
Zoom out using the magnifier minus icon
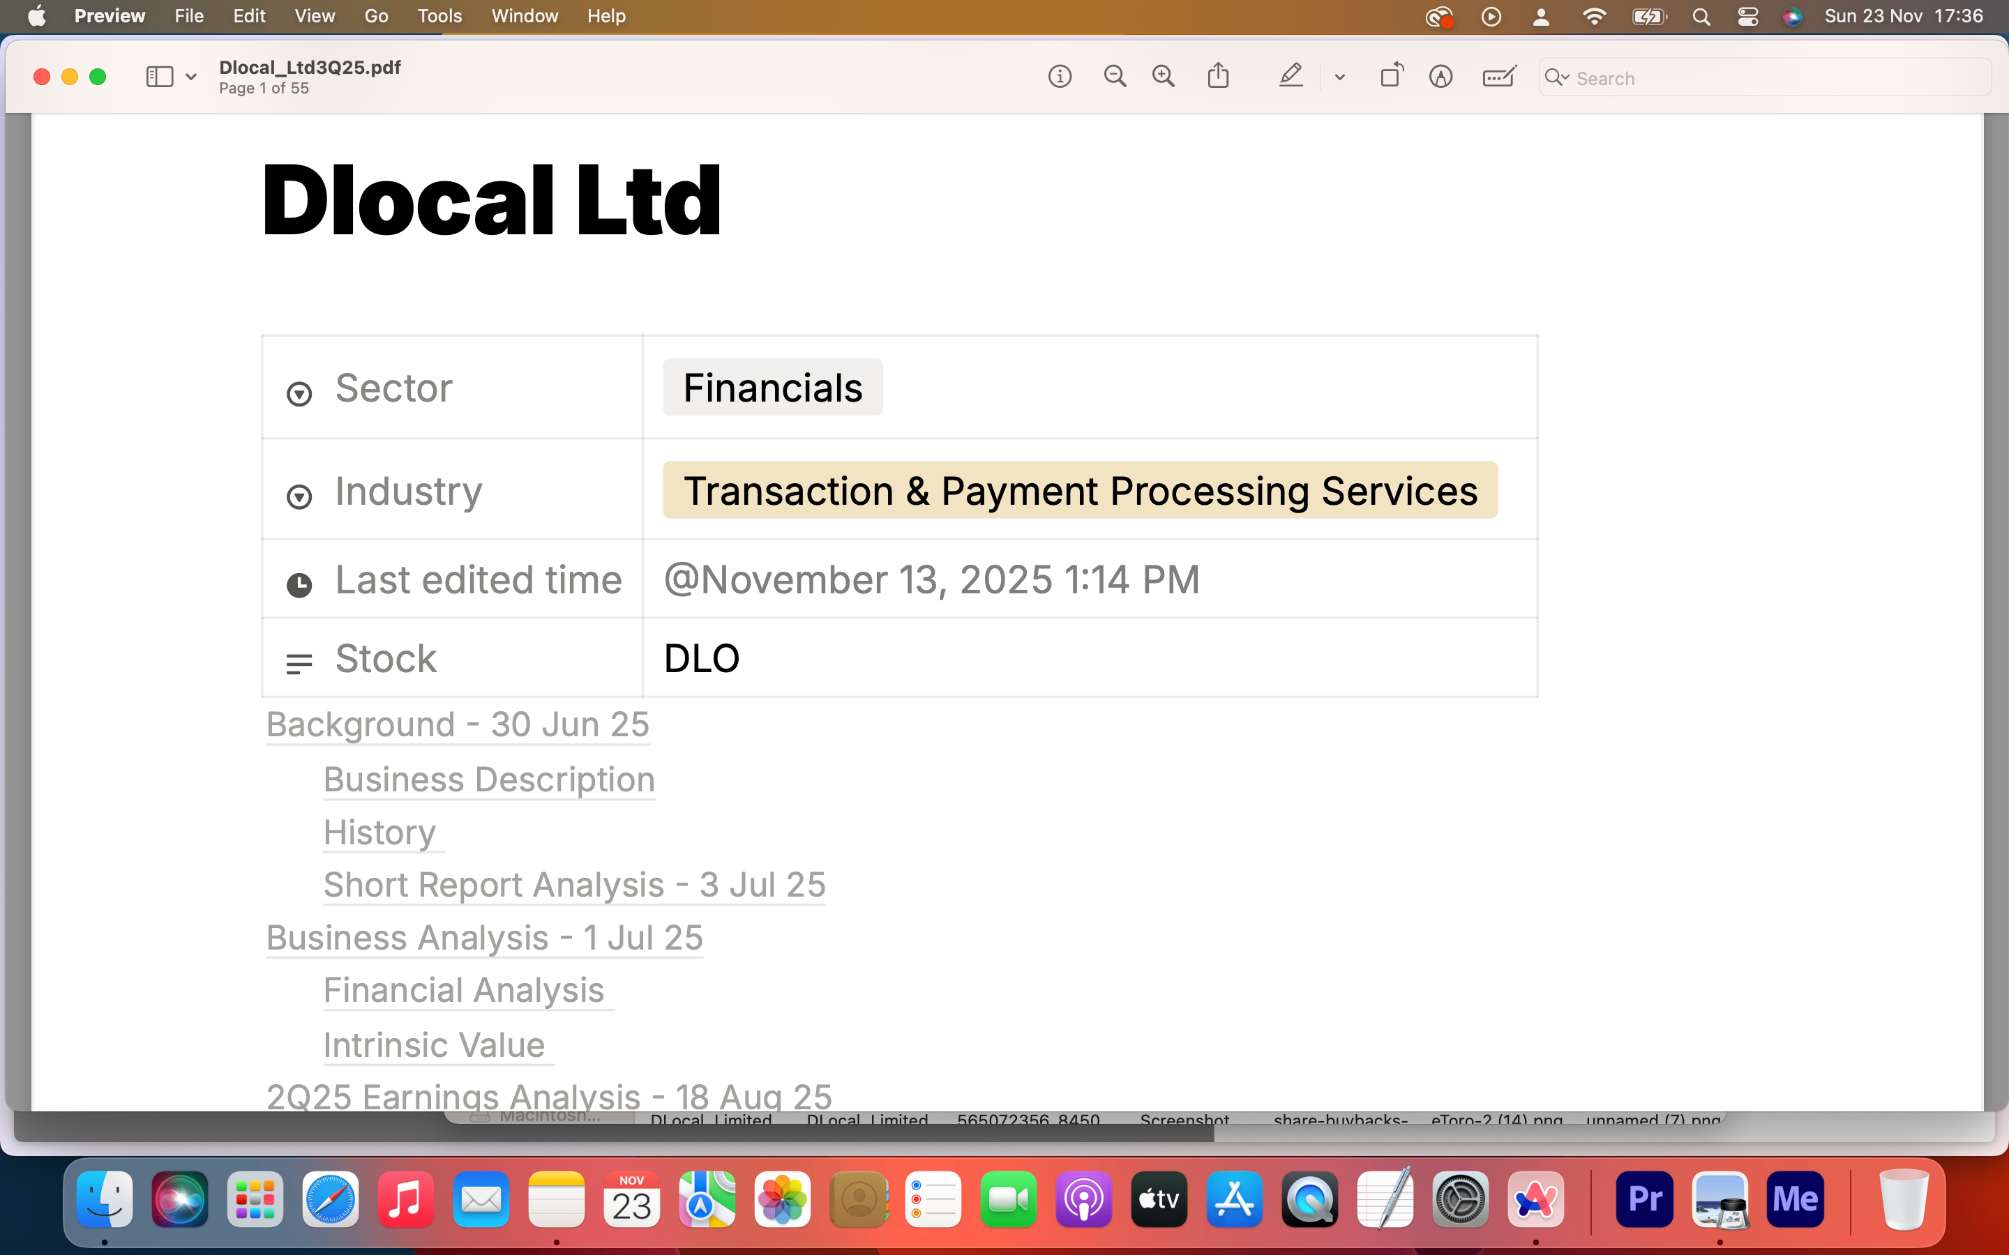coord(1114,77)
